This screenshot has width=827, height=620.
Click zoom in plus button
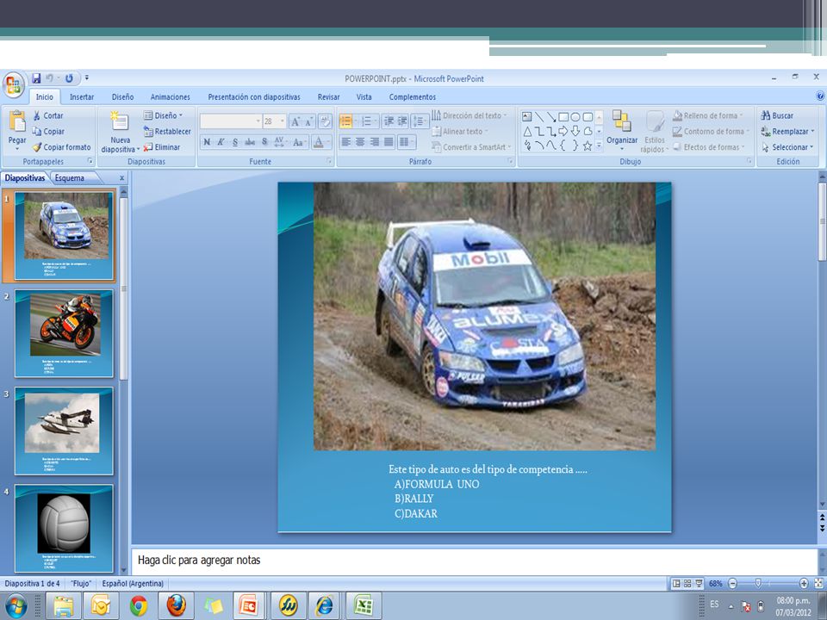804,584
